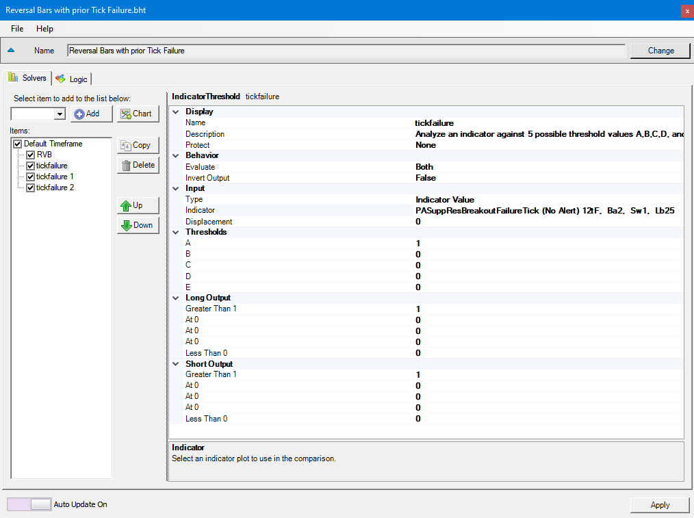Click the Apply button
The image size is (694, 518).
click(660, 505)
